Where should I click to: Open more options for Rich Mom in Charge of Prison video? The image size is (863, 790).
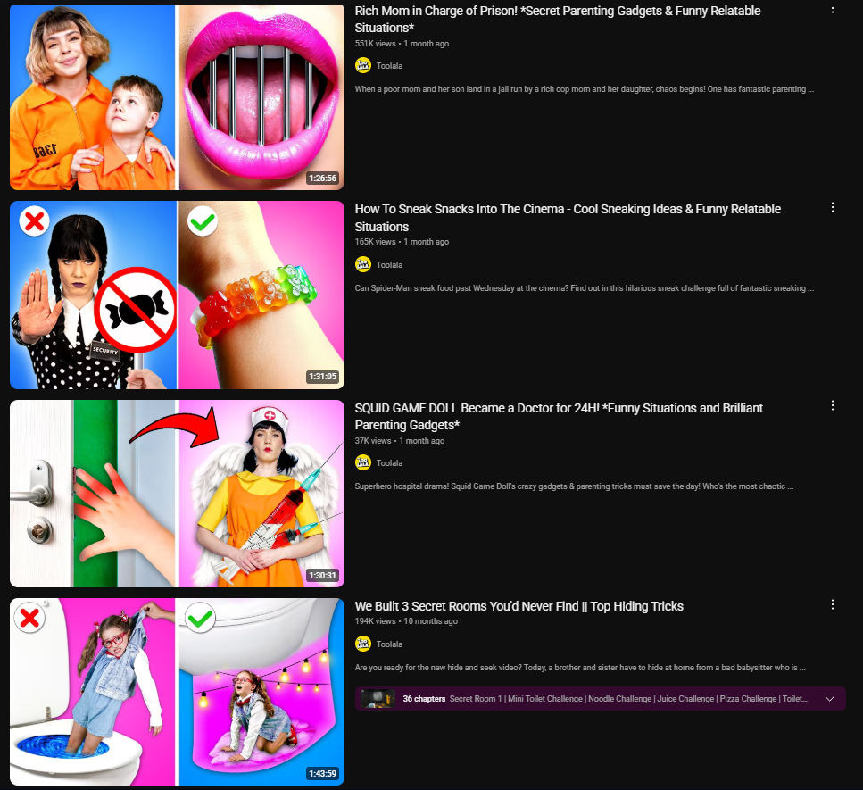pos(832,10)
